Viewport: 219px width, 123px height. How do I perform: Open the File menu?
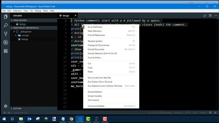click(4, 11)
